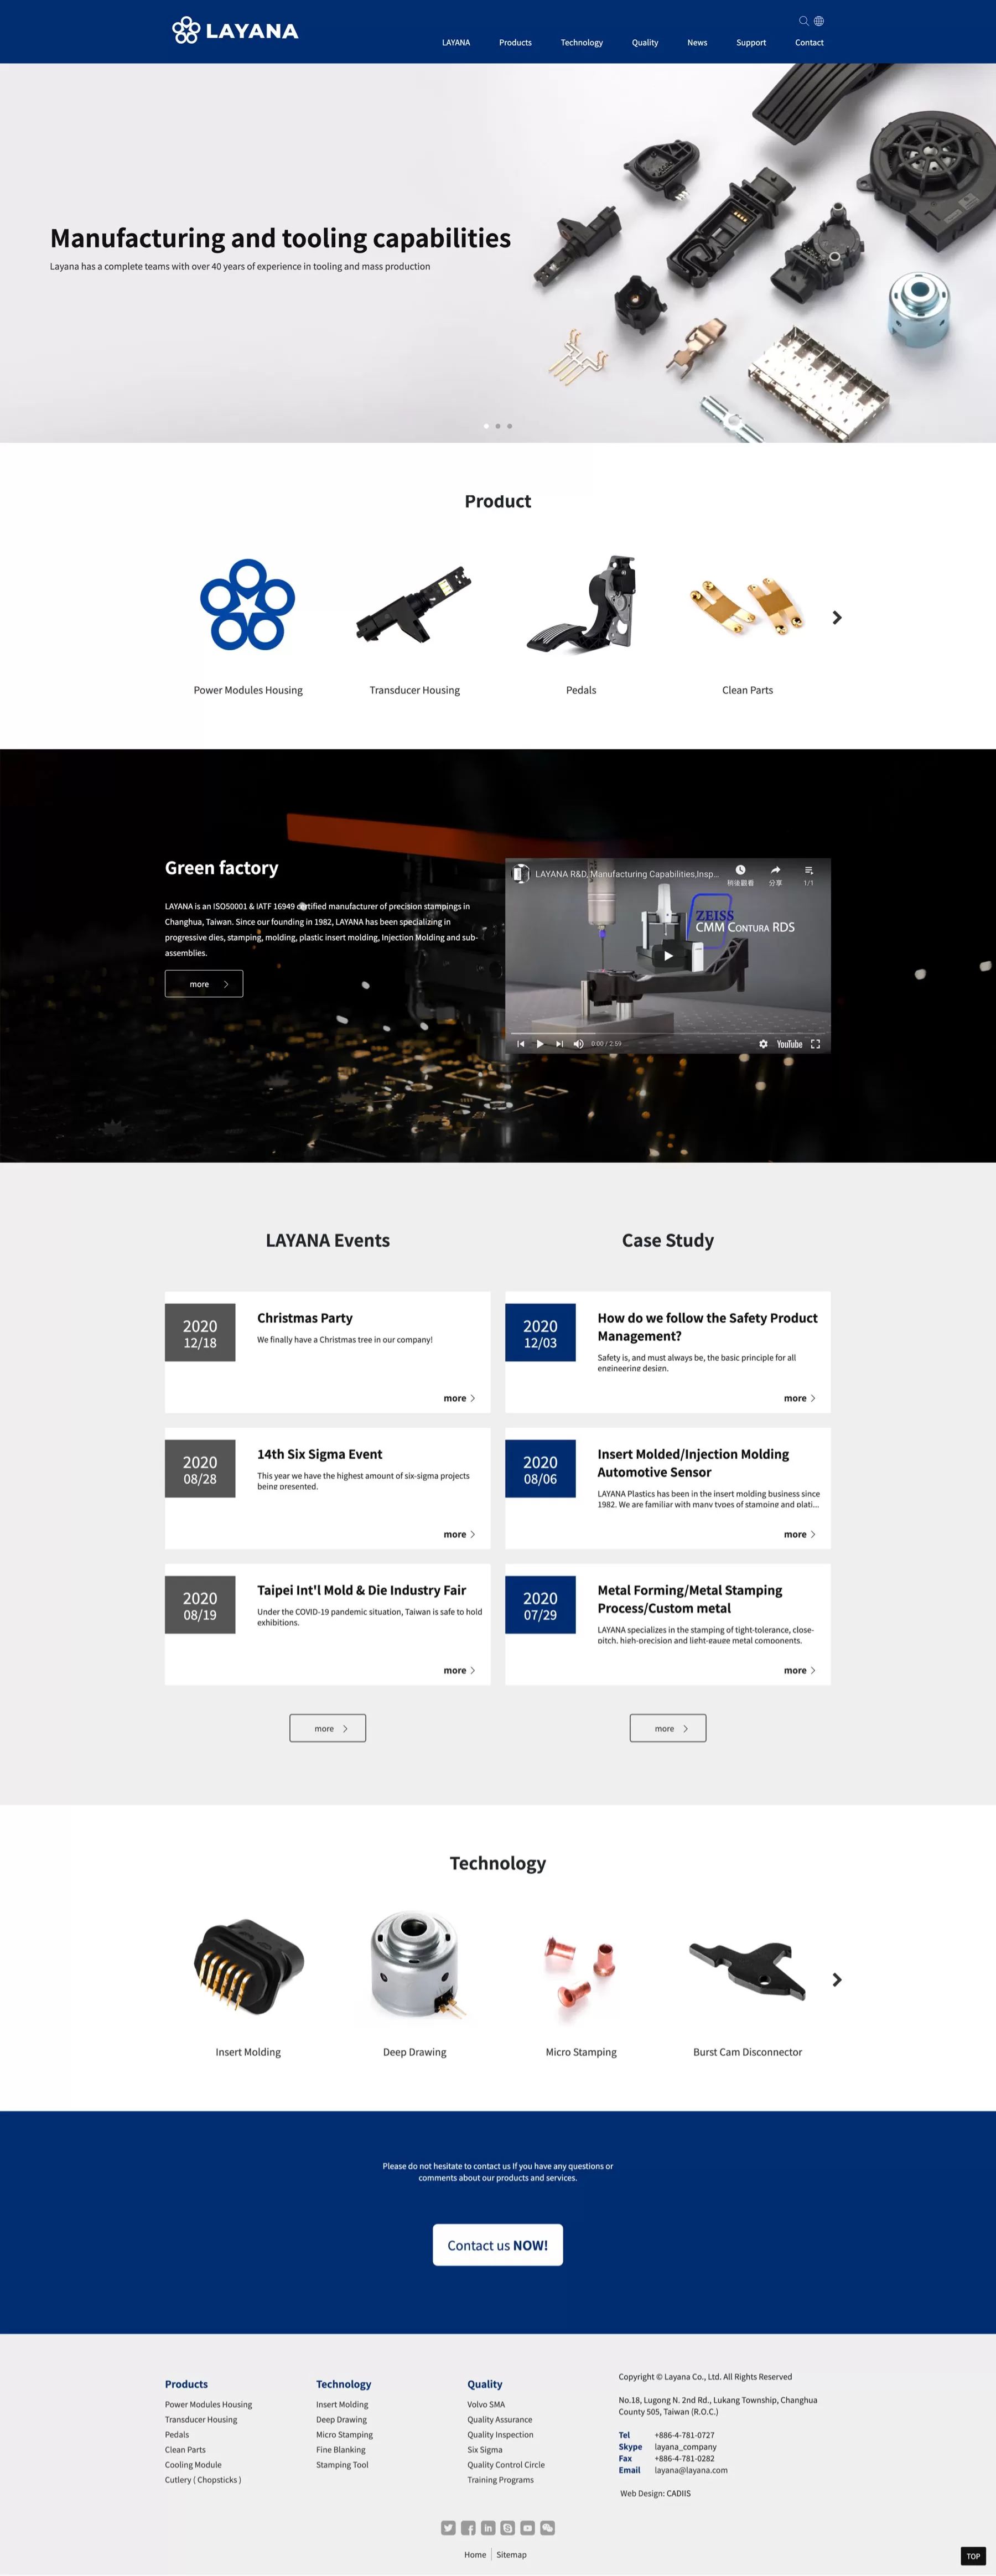Click the TOP button to return upward
This screenshot has height=2576, width=996.
click(x=973, y=2556)
